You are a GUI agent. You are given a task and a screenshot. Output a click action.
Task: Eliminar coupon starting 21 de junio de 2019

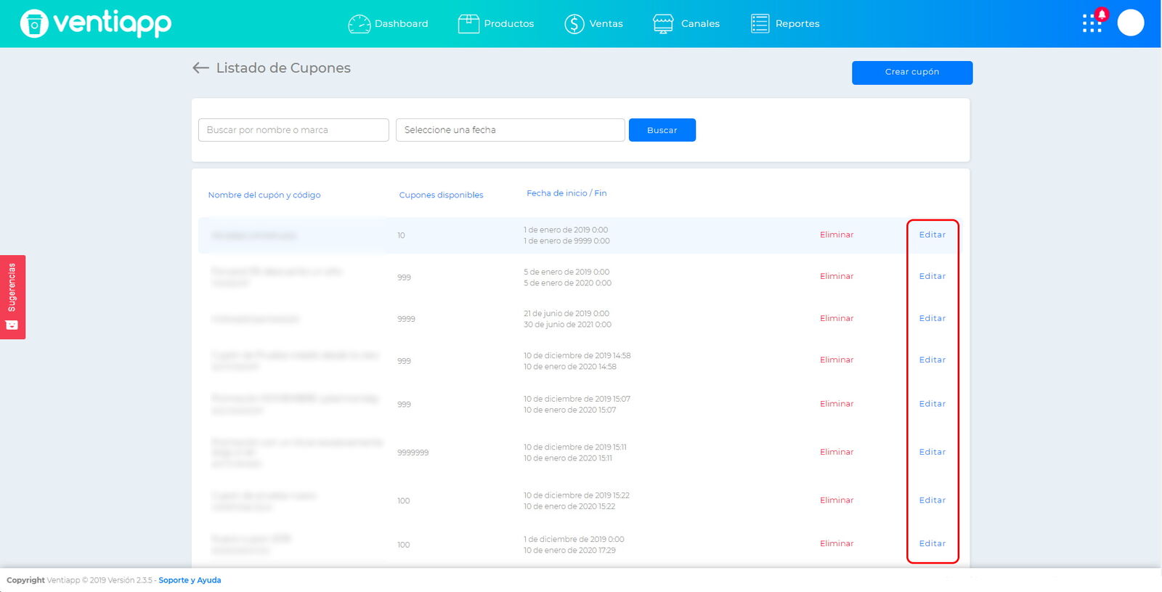coord(837,318)
